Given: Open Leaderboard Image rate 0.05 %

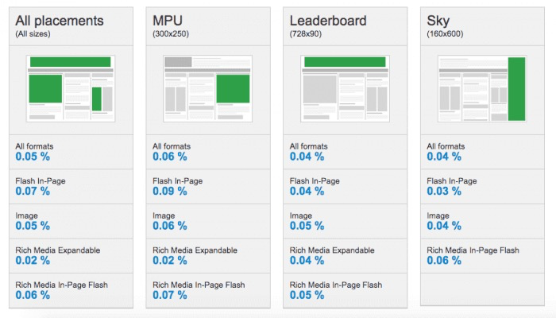Looking at the screenshot, I should pos(307,226).
